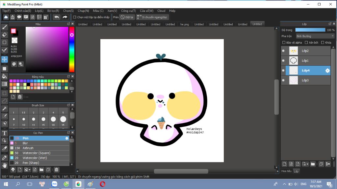Enable the Bảo vệ alpha checkbox

point(284,43)
